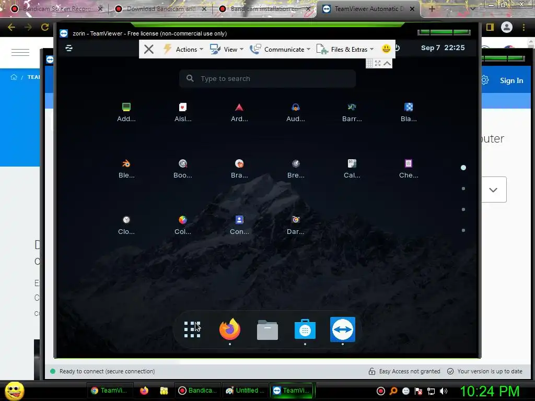This screenshot has height=401, width=535.
Task: Go to second page dot of app grid
Action: pyautogui.click(x=463, y=188)
